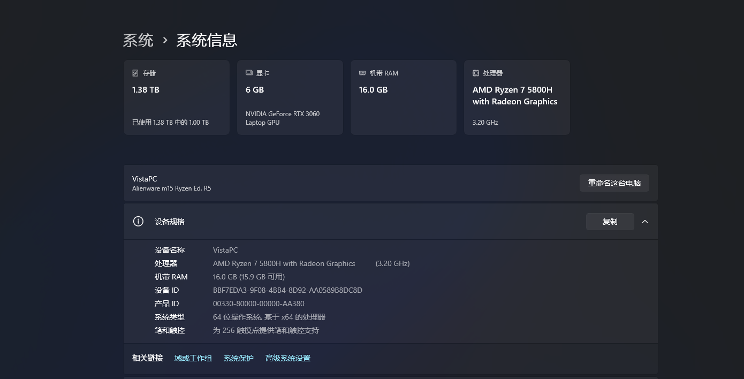Select the 设备名称 value VistaPC
The image size is (744, 379).
point(225,250)
